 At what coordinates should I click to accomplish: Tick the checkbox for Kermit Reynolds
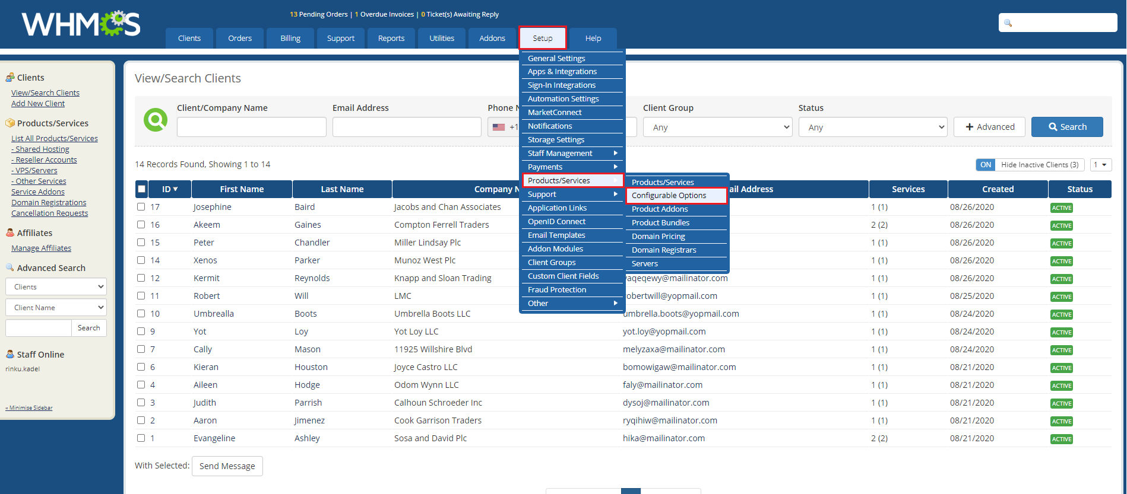141,278
